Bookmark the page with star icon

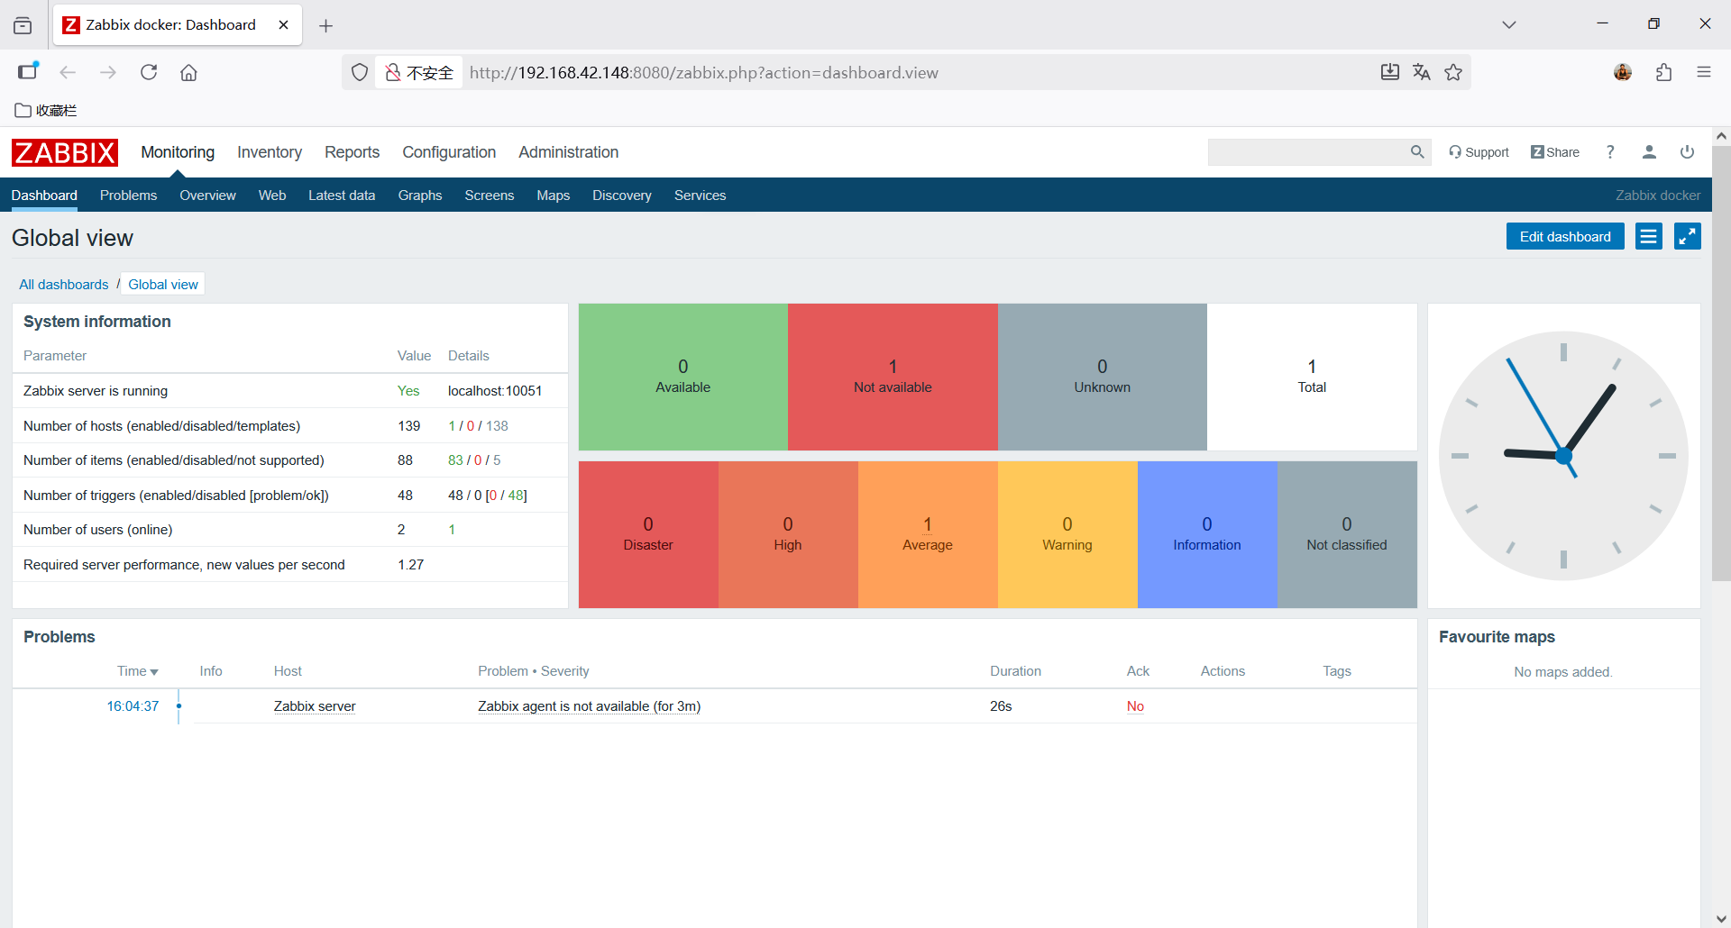pyautogui.click(x=1453, y=72)
